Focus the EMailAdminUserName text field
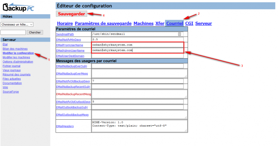This screenshot has width=278, height=146. (x=137, y=50)
